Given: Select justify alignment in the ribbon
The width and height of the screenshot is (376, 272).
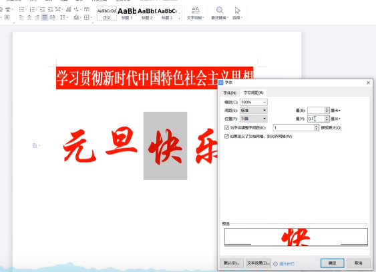Looking at the screenshot, I should [45, 17].
